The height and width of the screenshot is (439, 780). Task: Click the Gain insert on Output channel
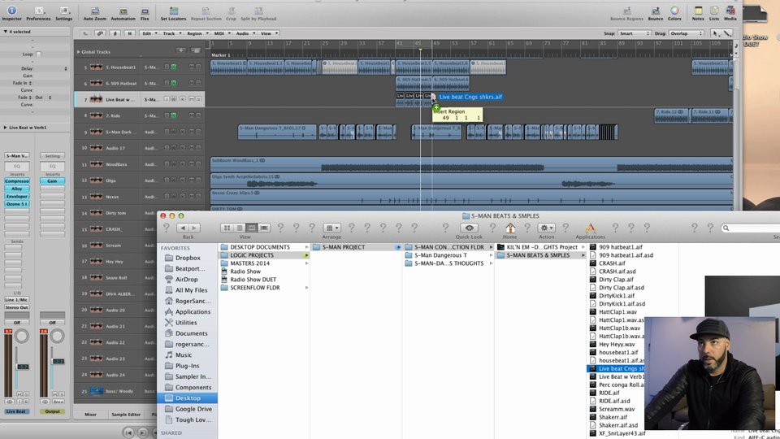(52, 181)
